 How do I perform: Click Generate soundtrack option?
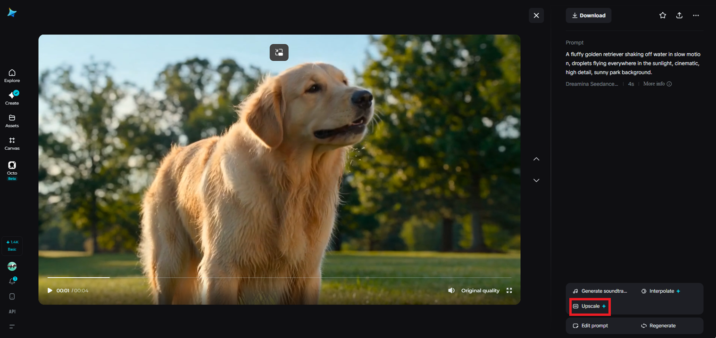click(x=600, y=291)
